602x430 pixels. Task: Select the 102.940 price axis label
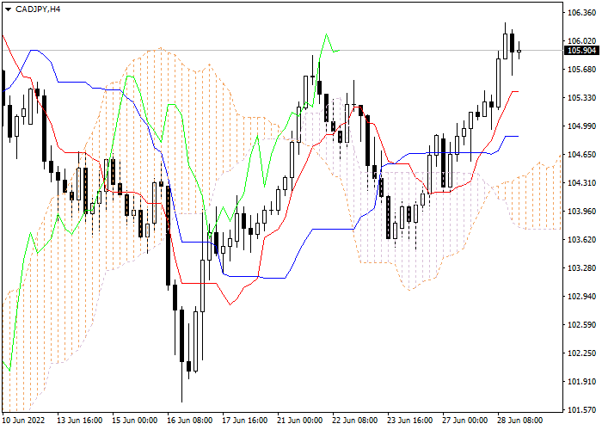[x=581, y=297]
